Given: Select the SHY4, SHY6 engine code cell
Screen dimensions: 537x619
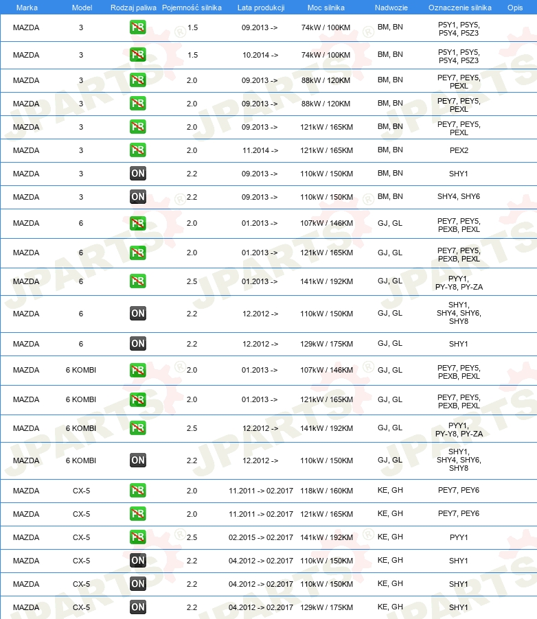Looking at the screenshot, I should (459, 196).
